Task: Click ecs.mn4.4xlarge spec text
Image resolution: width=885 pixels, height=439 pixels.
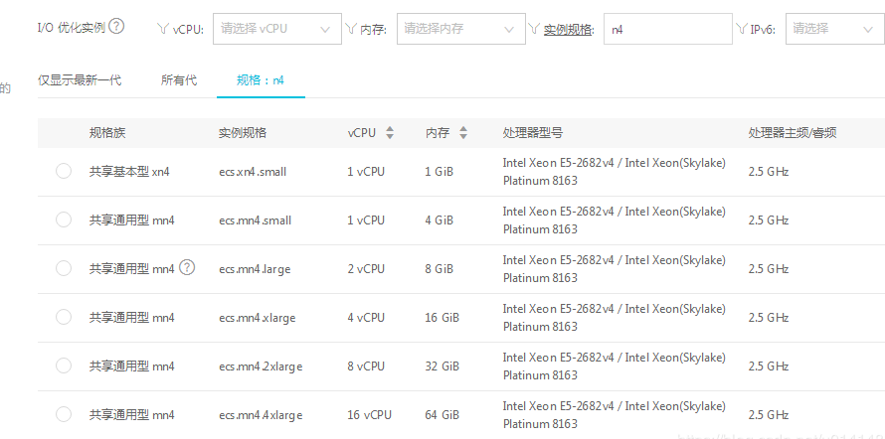Action: tap(261, 415)
